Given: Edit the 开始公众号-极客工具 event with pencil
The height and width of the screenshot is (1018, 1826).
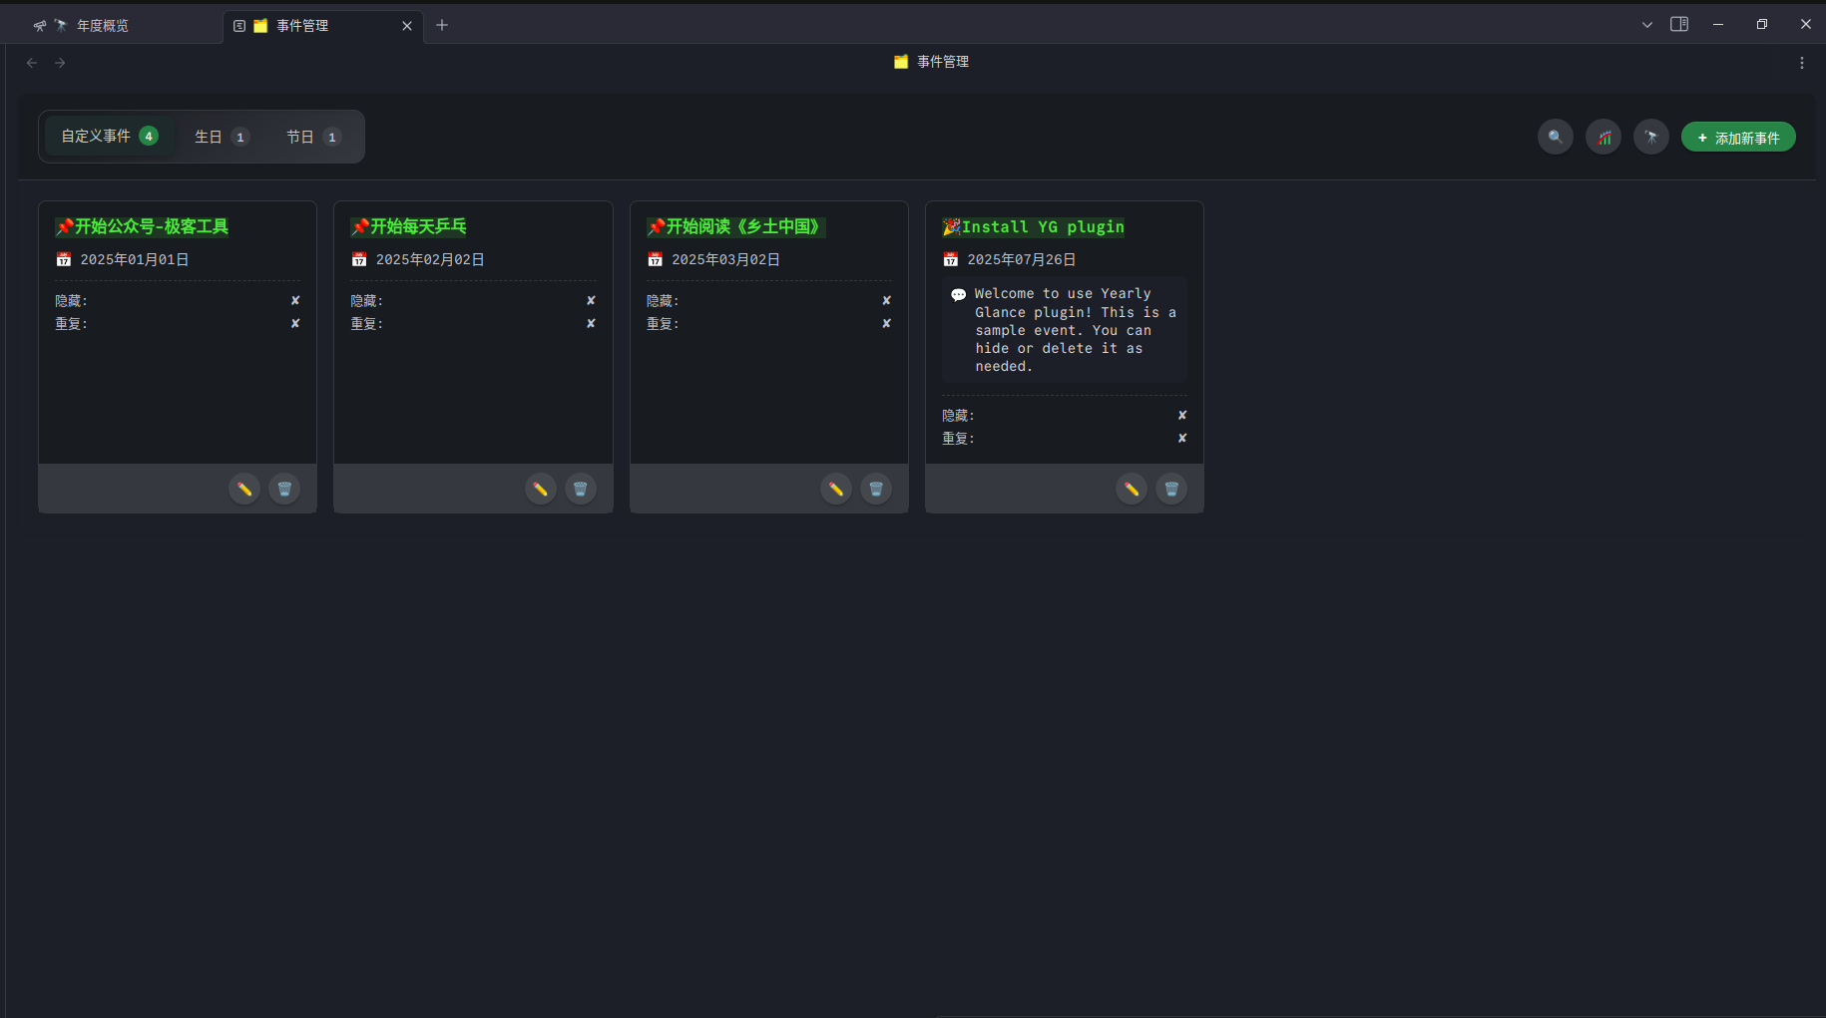Looking at the screenshot, I should 244,489.
